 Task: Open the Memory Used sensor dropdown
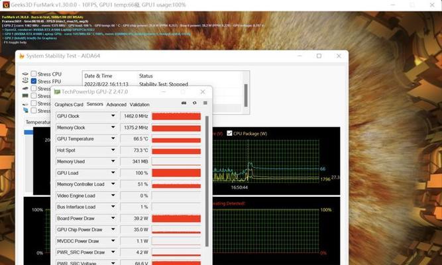coord(113,161)
